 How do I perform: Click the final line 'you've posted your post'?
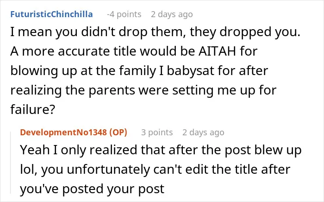click(x=92, y=189)
